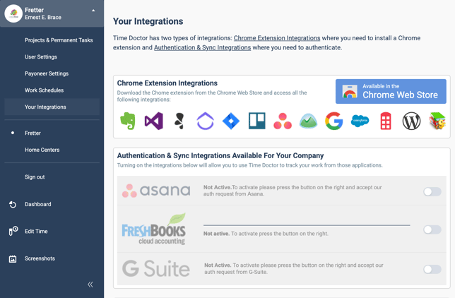Toggle the Asana integration switch
This screenshot has height=298, width=455.
(432, 191)
